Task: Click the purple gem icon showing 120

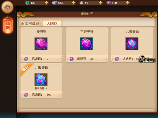Action: point(109,3)
